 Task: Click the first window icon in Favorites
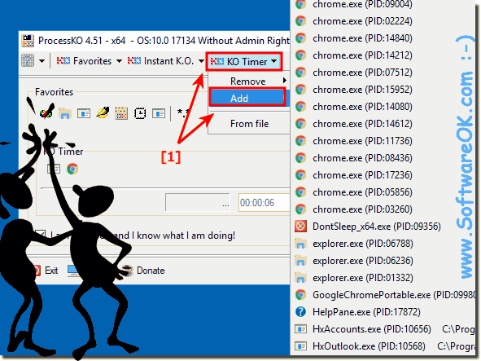click(84, 113)
